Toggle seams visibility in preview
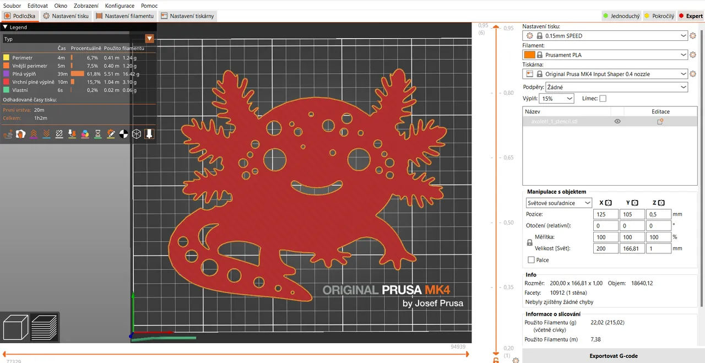The width and height of the screenshot is (705, 363). tap(59, 133)
